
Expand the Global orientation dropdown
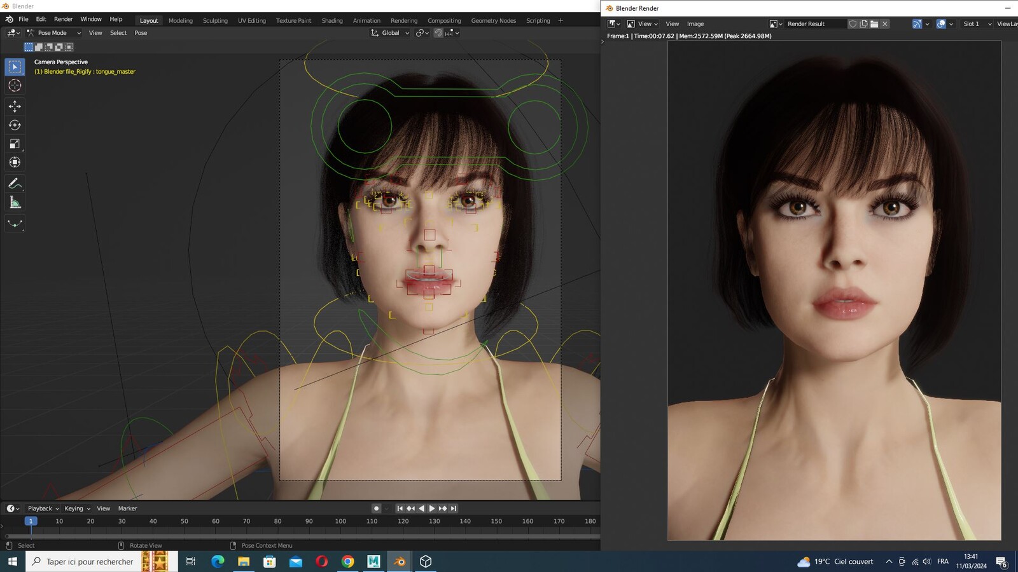(x=391, y=33)
